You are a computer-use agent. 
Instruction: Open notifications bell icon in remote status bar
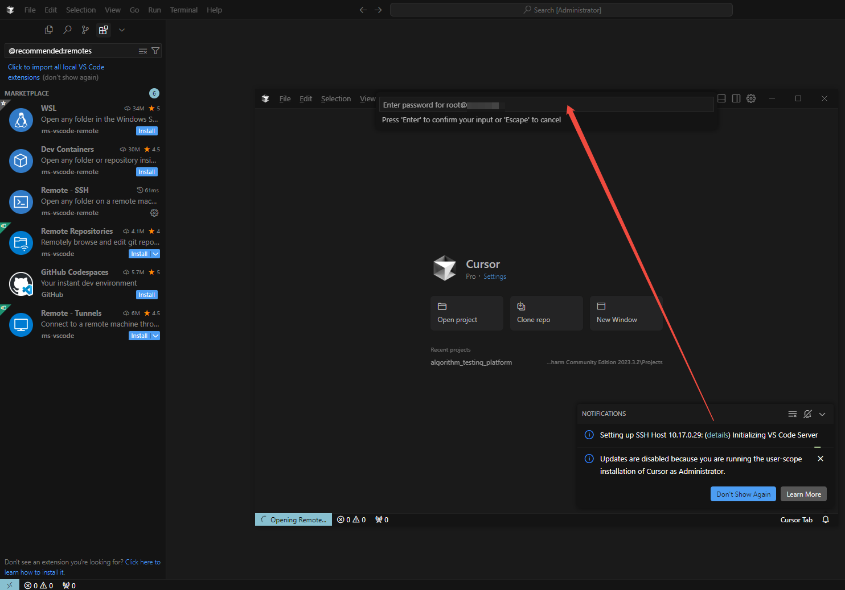(826, 519)
